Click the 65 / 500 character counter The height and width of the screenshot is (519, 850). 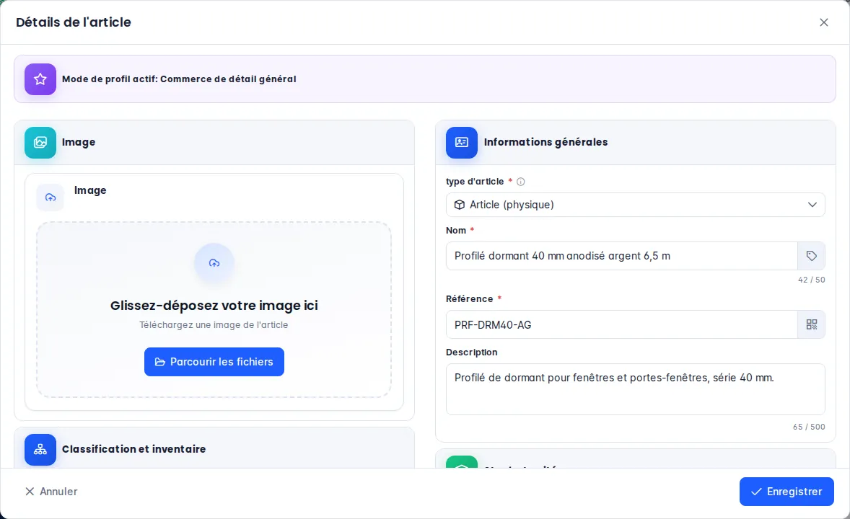tap(809, 427)
